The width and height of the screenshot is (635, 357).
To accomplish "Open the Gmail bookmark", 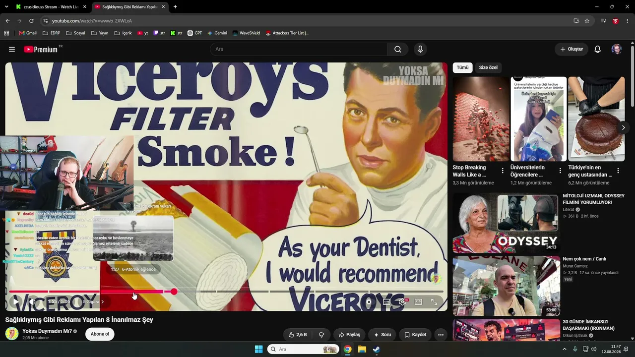I will [x=28, y=33].
